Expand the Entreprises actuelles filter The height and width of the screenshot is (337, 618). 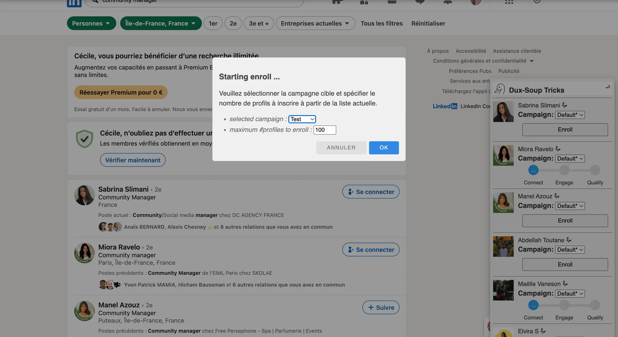click(x=315, y=23)
